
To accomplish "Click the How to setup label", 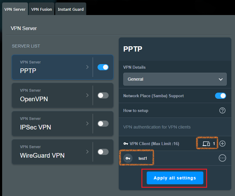I will pyautogui.click(x=136, y=111).
